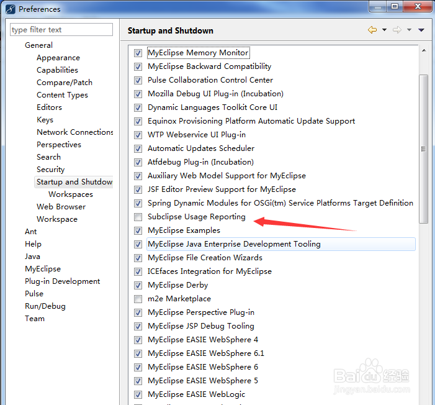Image resolution: width=435 pixels, height=405 pixels.
Task: Select Spring Dynamic Modules Target Definition row
Action: 280,203
